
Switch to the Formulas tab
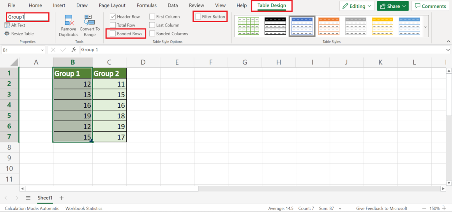(x=147, y=5)
